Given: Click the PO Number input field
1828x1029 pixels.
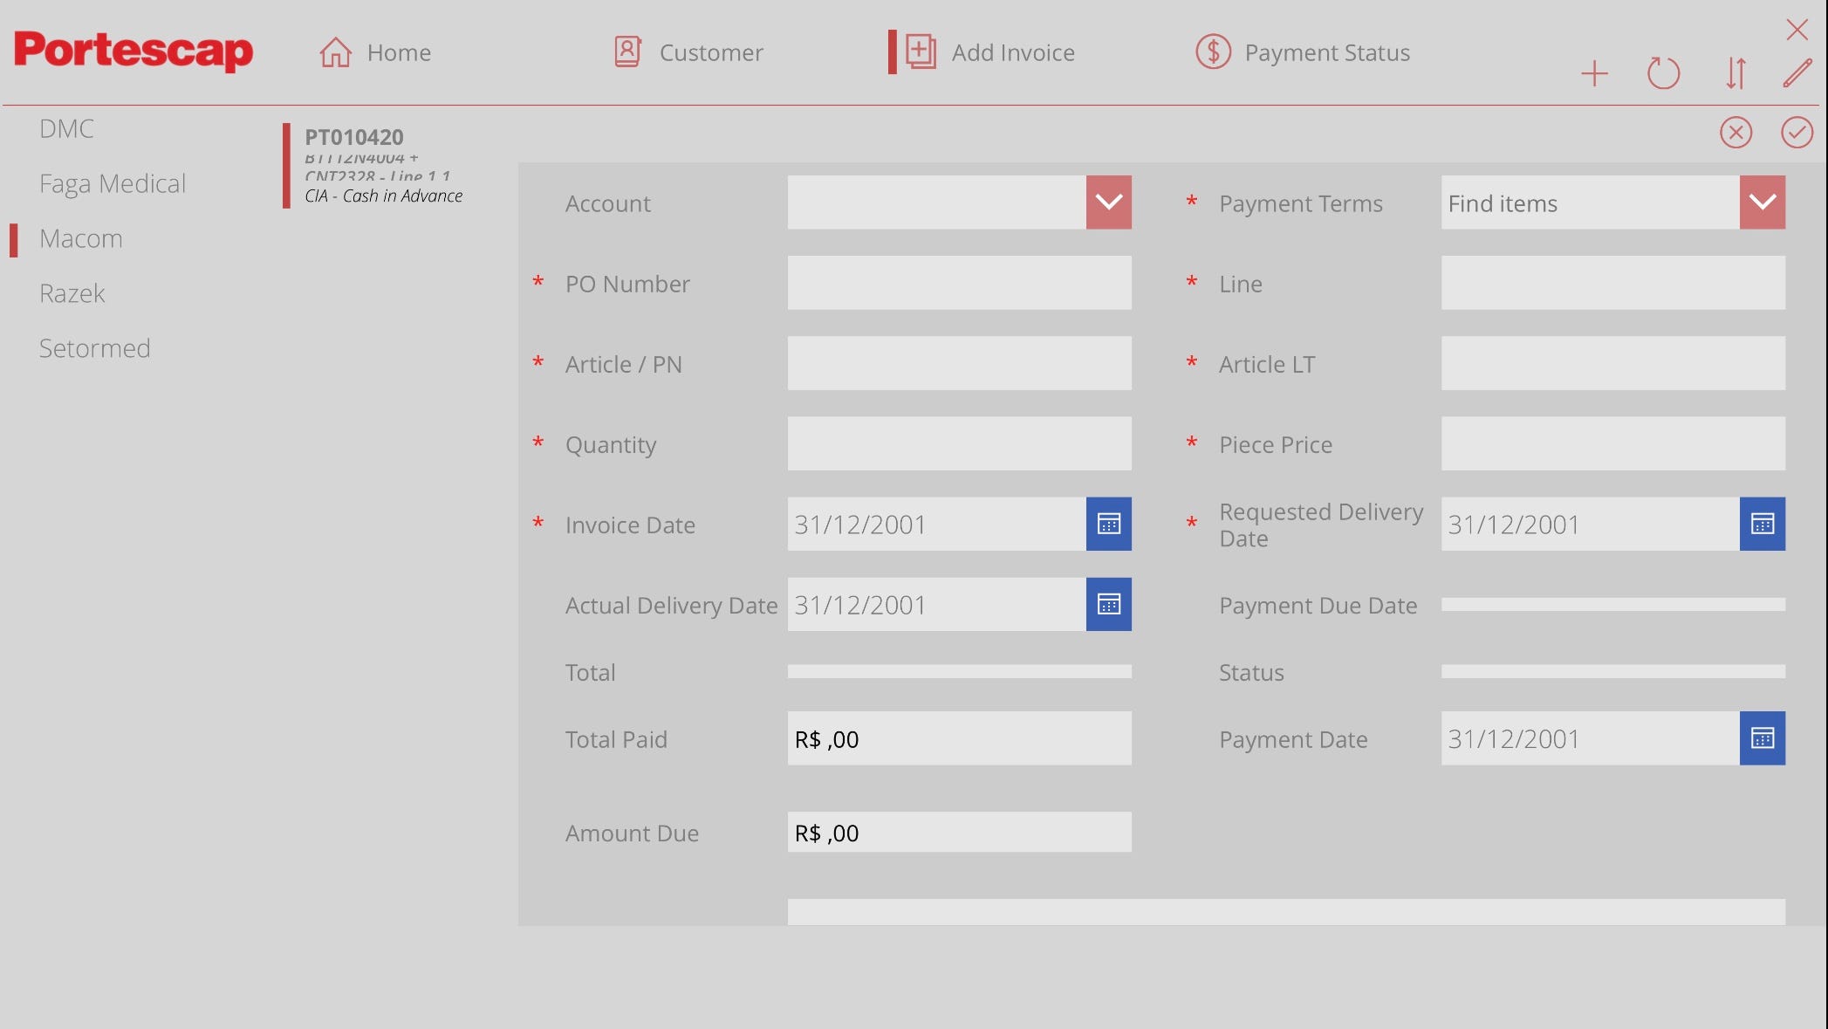Looking at the screenshot, I should click(x=959, y=283).
